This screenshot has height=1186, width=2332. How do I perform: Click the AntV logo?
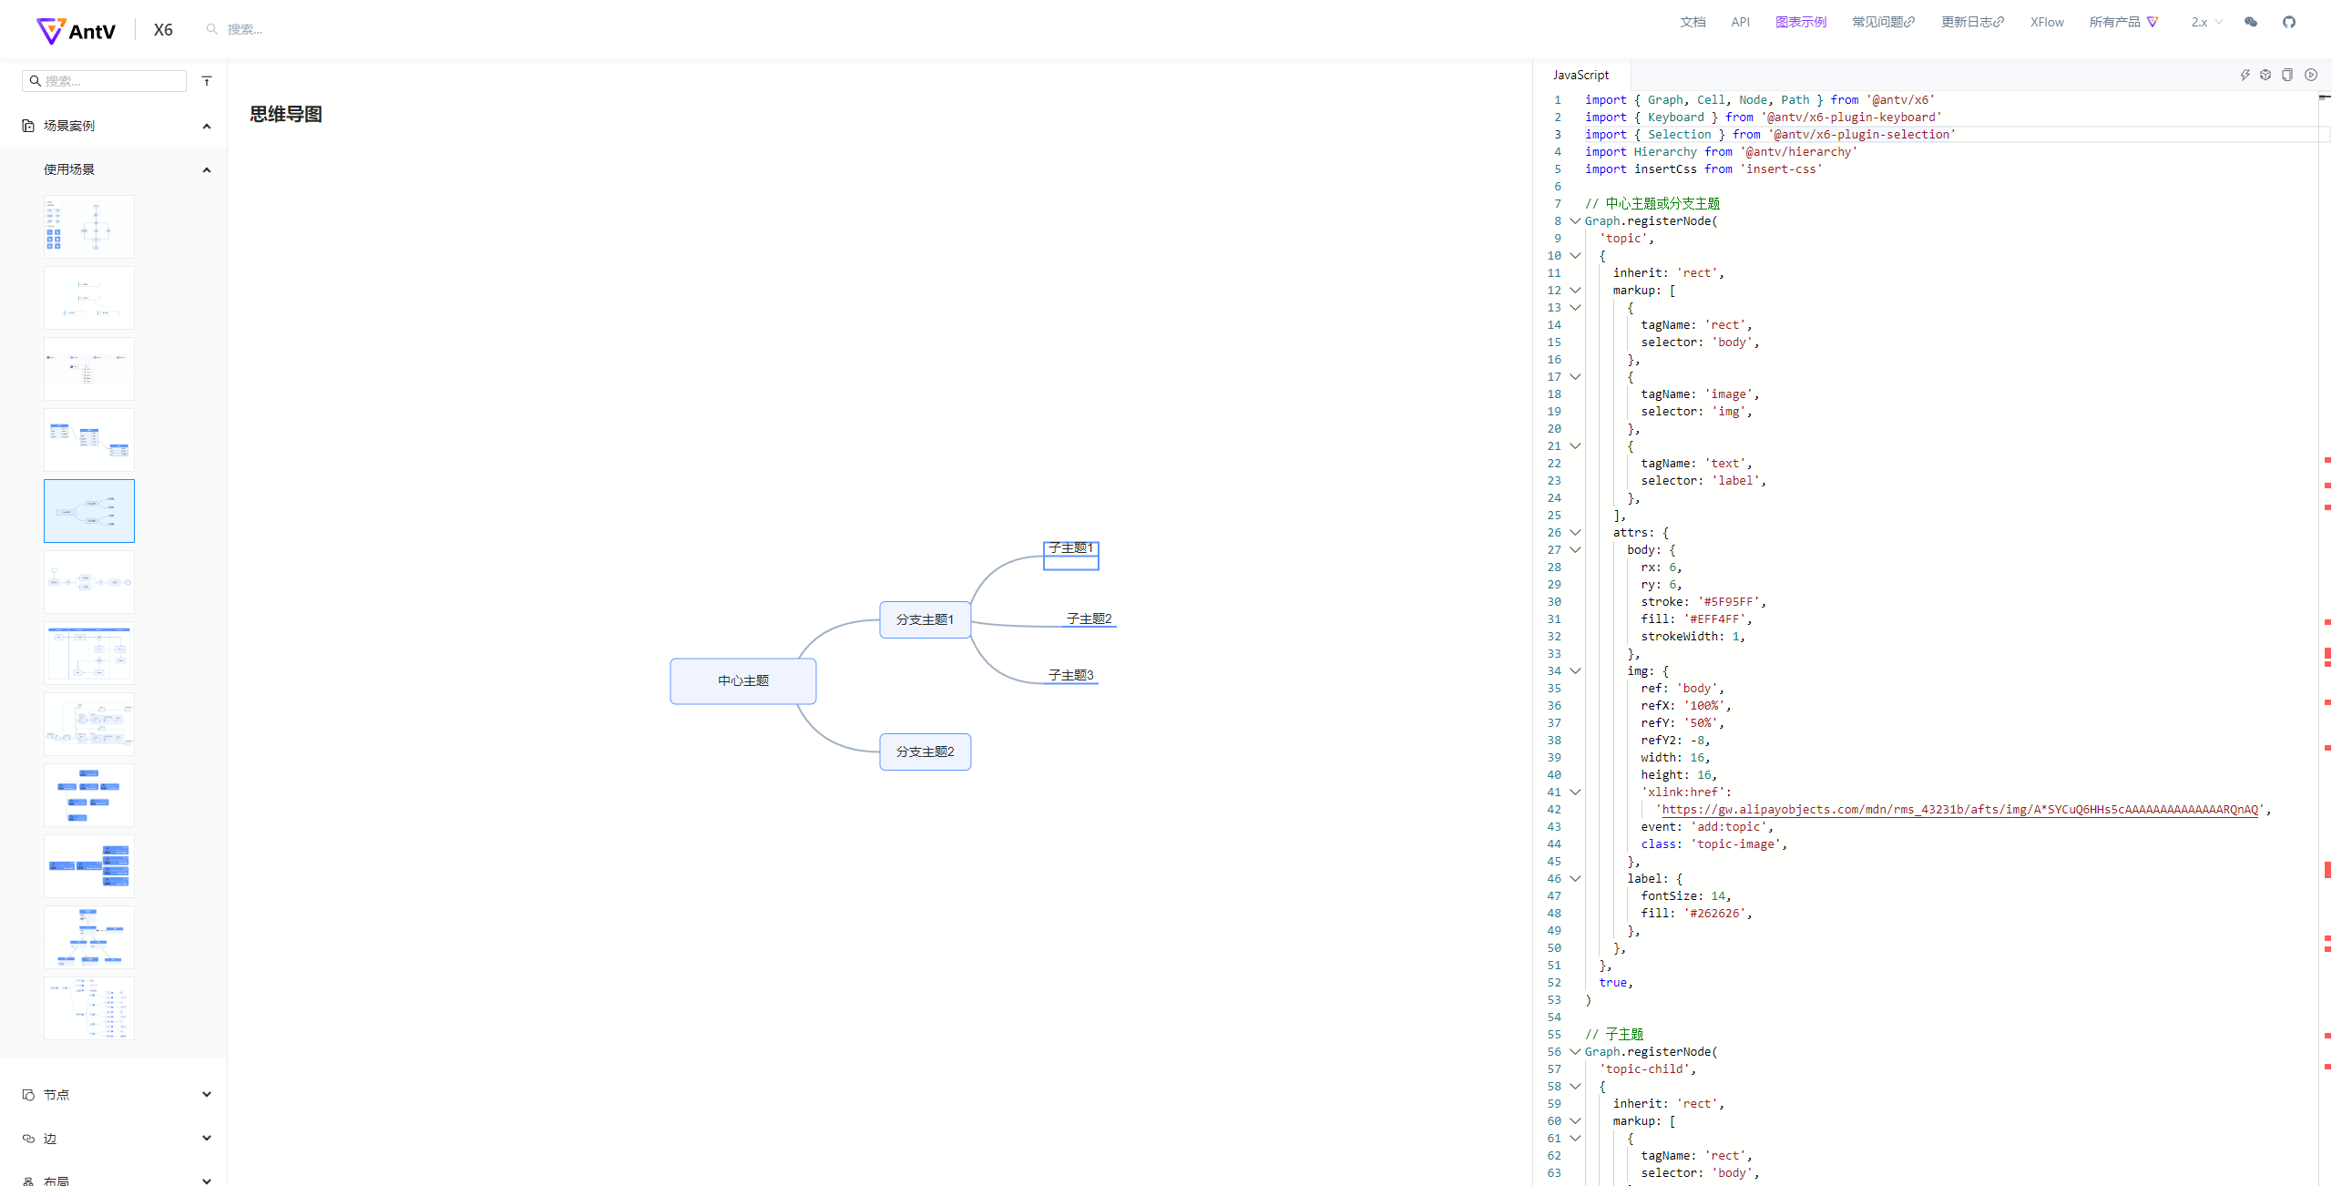pyautogui.click(x=76, y=30)
